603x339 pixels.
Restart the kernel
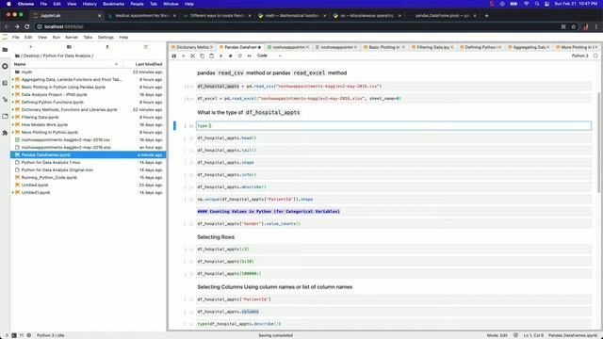[239, 56]
